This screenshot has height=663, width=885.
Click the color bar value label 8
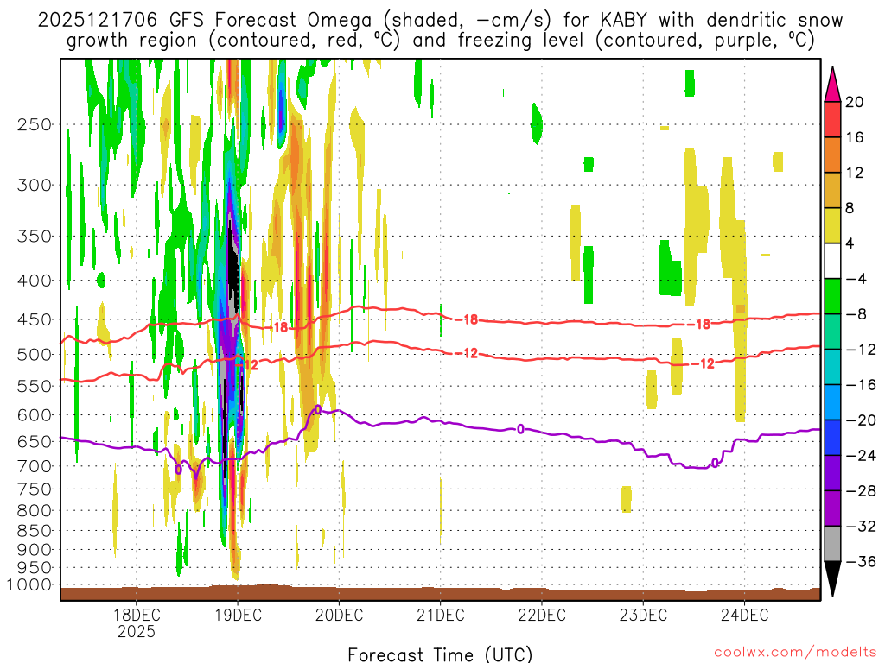coord(850,209)
